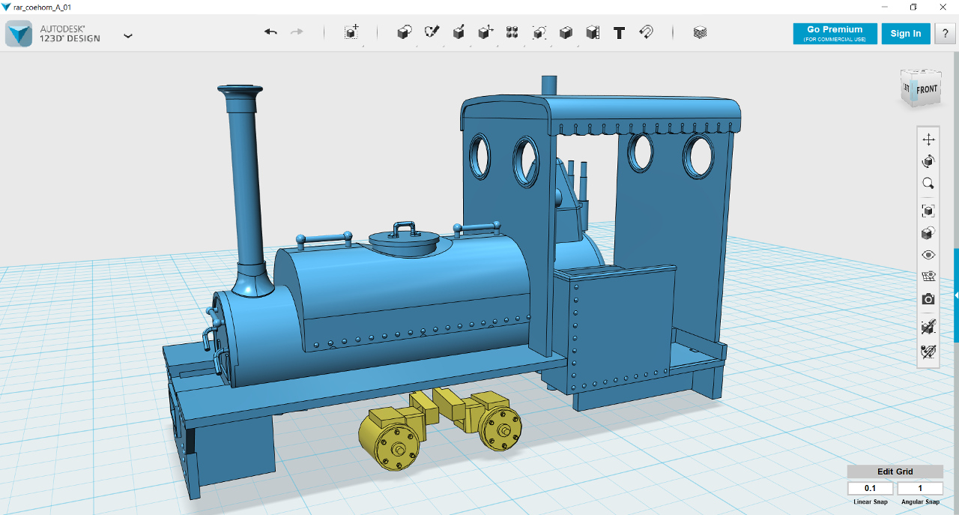Viewport: 959px width, 515px height.
Task: Click the Sign In button
Action: (x=906, y=34)
